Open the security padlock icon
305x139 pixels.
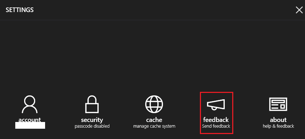coord(92,104)
